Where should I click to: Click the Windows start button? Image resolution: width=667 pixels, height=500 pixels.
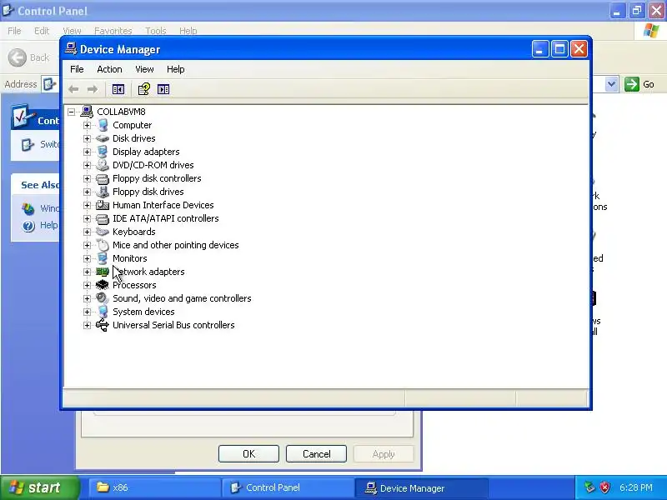(40, 487)
